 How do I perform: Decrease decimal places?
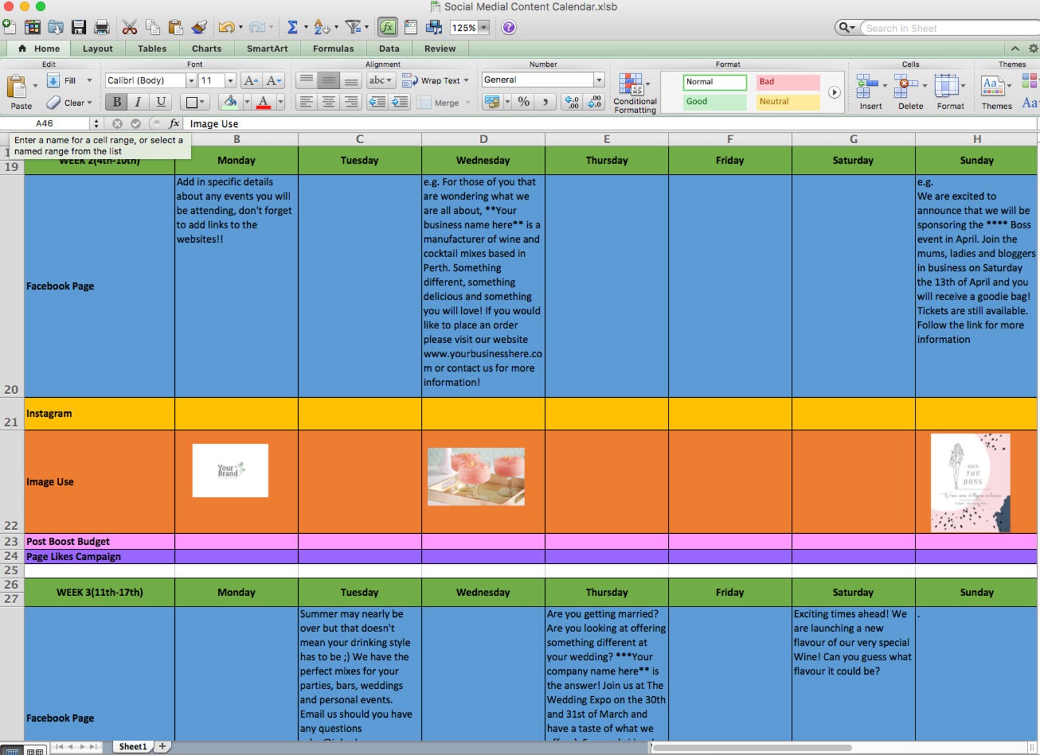[x=594, y=101]
